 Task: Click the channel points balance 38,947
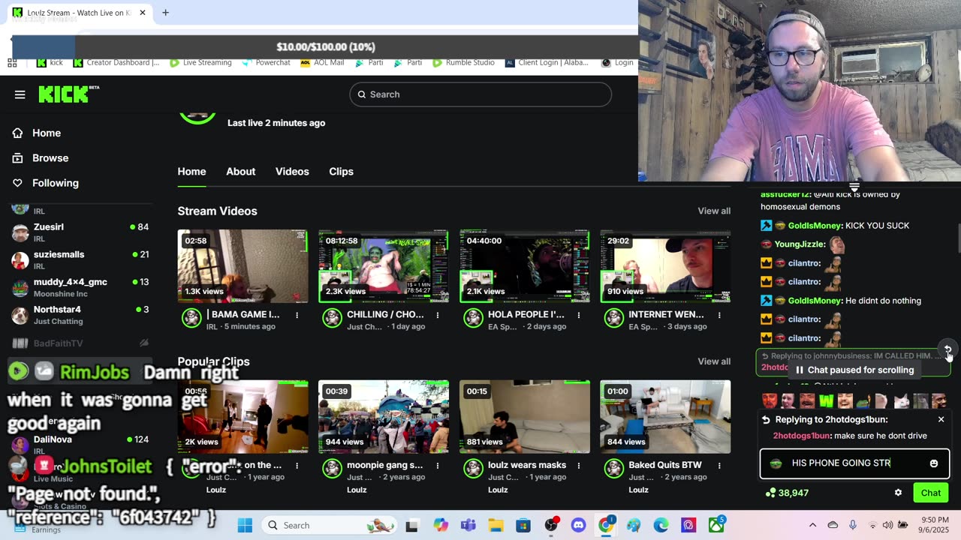point(787,493)
